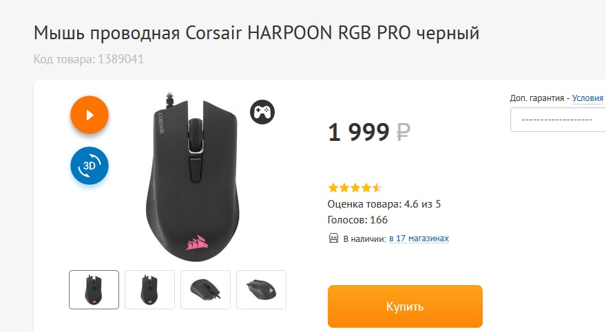Click the main product image of mouse
Screen dimensions: 606x332
pyautogui.click(x=193, y=177)
